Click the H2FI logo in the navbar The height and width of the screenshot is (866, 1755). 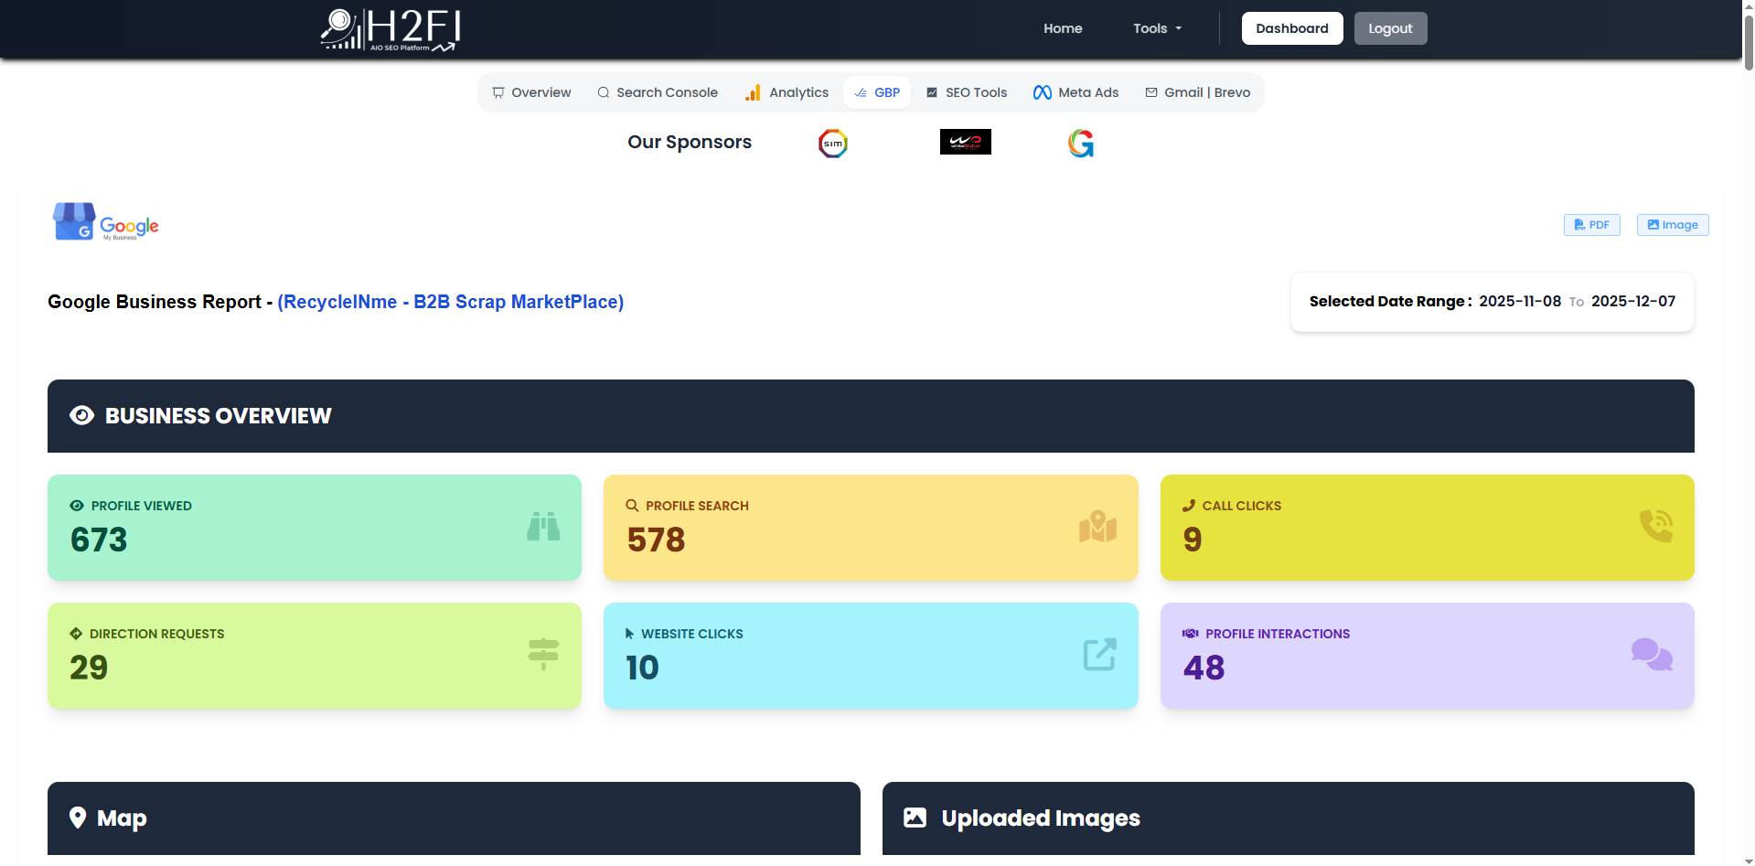[x=390, y=28]
